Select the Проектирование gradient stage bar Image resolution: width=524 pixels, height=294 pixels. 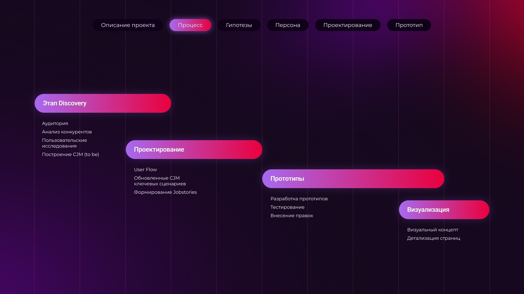coord(194,149)
